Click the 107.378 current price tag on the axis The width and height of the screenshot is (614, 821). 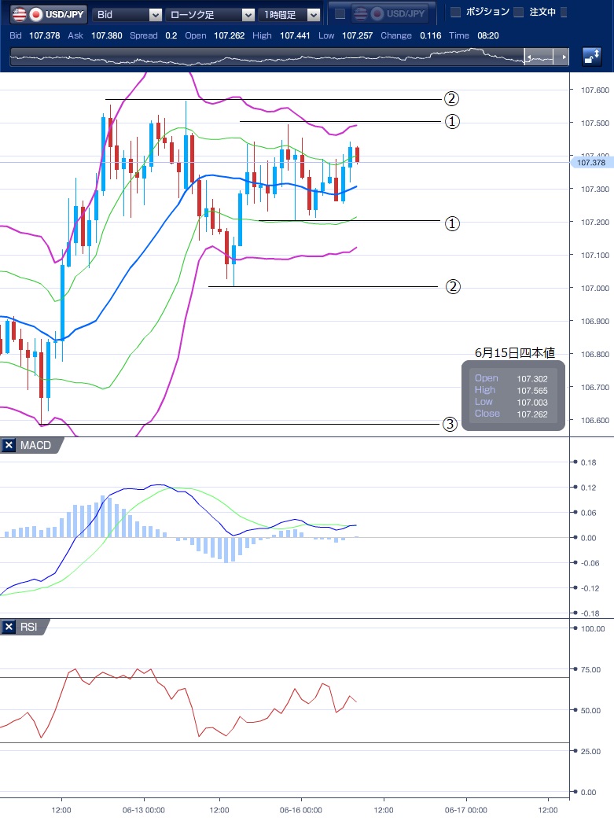point(590,163)
